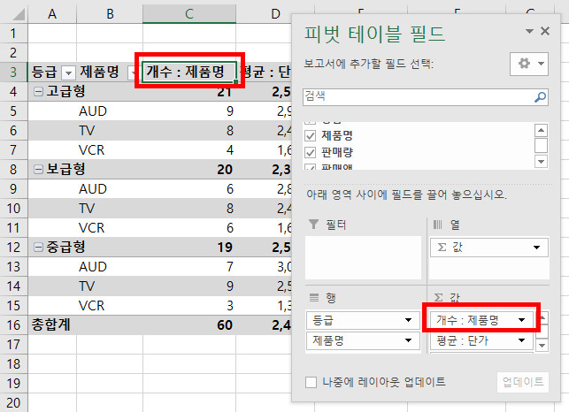Collapse the 보급형 group

[x=38, y=169]
